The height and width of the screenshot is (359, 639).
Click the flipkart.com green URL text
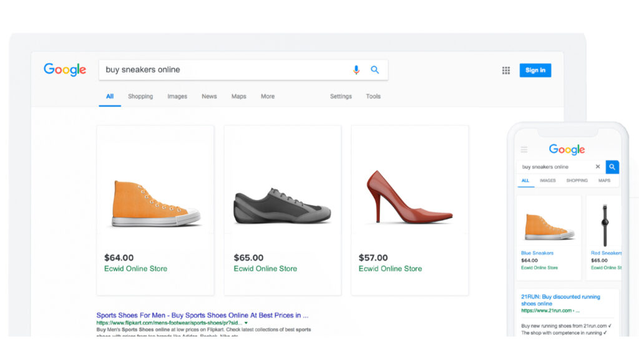(x=169, y=323)
